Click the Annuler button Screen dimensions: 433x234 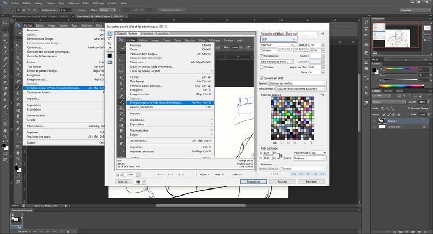click(282, 182)
